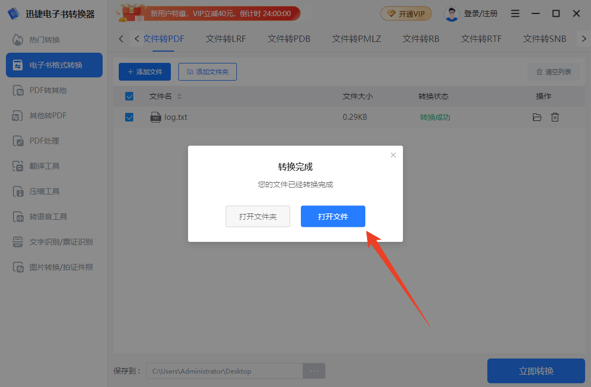Click the 添加文件夹 button
The width and height of the screenshot is (591, 387).
[x=207, y=71]
